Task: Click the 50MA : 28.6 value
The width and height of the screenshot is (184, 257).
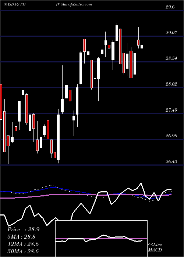Action: pos(23,251)
